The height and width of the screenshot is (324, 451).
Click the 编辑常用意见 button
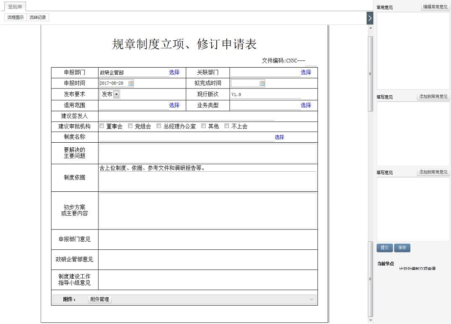(435, 7)
